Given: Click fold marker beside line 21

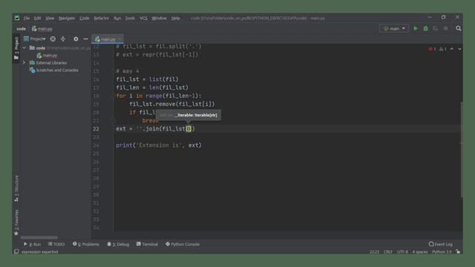Looking at the screenshot, I should tap(114, 120).
